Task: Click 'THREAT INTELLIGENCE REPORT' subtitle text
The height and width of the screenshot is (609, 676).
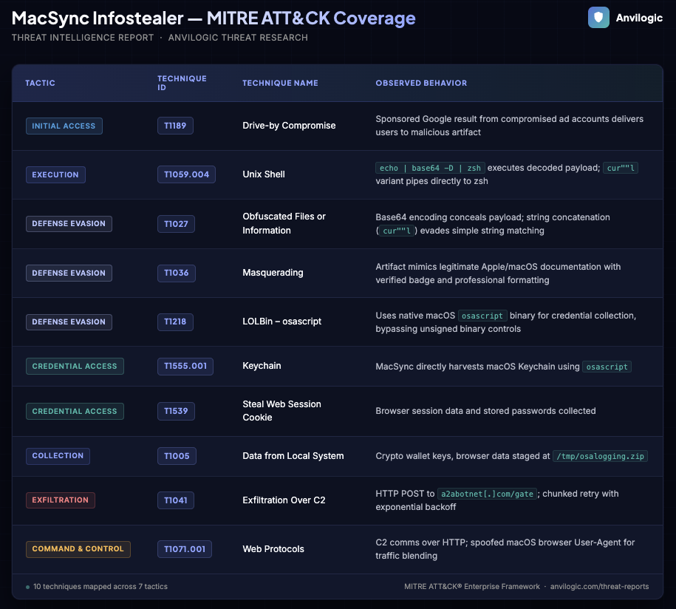Action: 83,38
